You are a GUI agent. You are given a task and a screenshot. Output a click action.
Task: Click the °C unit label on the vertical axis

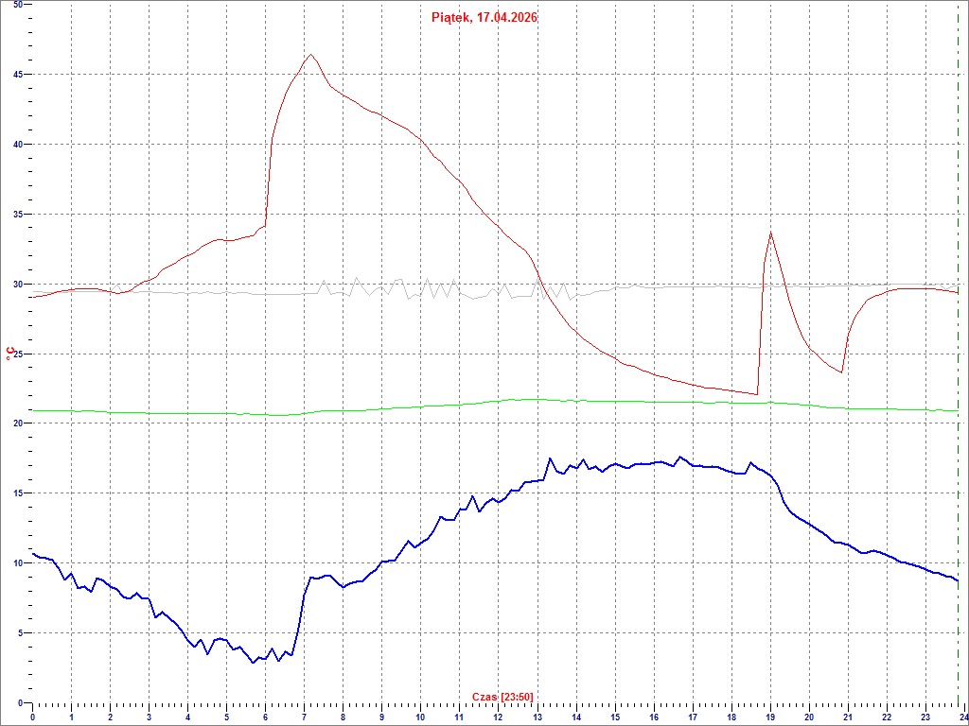(9, 354)
